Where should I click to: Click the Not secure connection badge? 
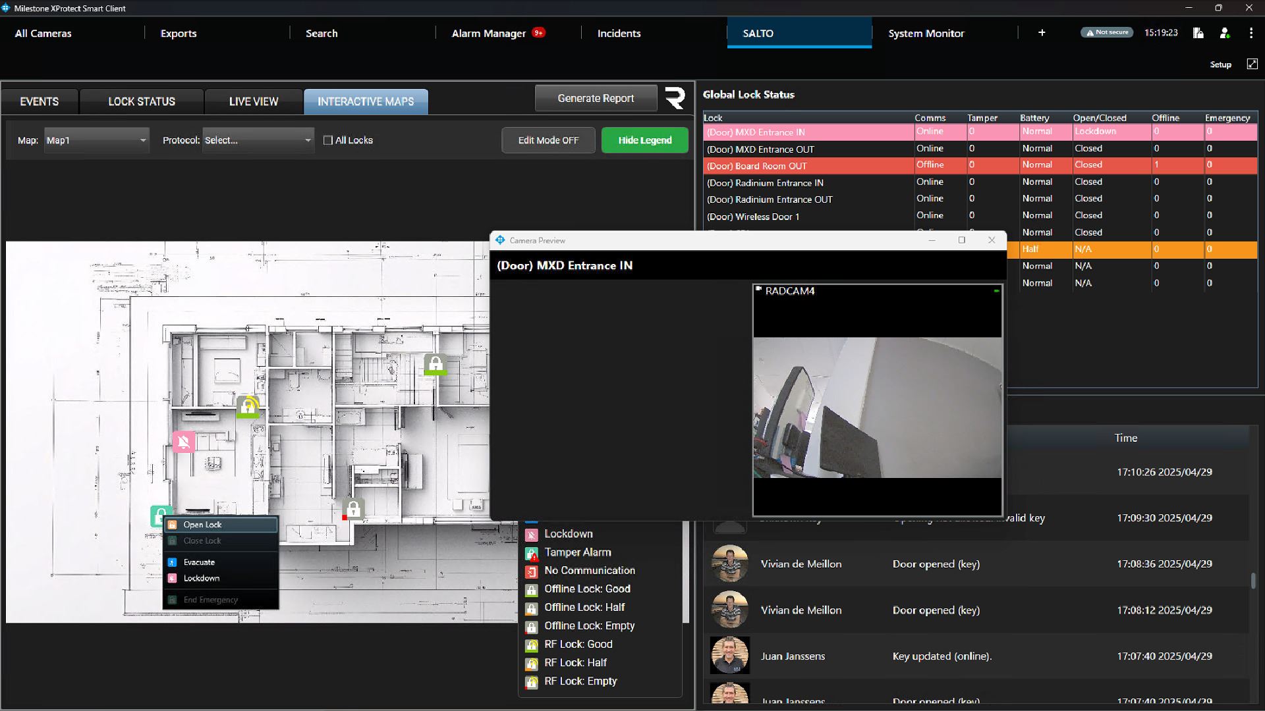1107,32
